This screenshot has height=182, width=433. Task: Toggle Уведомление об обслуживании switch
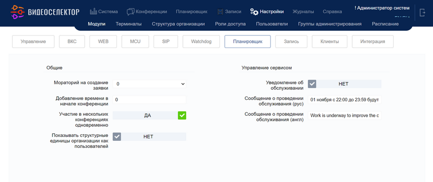[x=344, y=84]
